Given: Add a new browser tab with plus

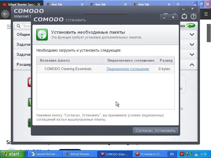Looking at the screenshot, I should click(x=178, y=4).
